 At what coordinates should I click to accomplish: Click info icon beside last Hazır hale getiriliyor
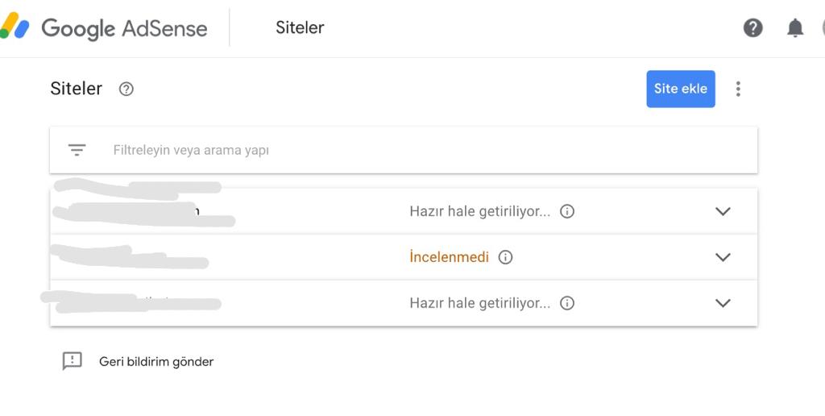566,303
